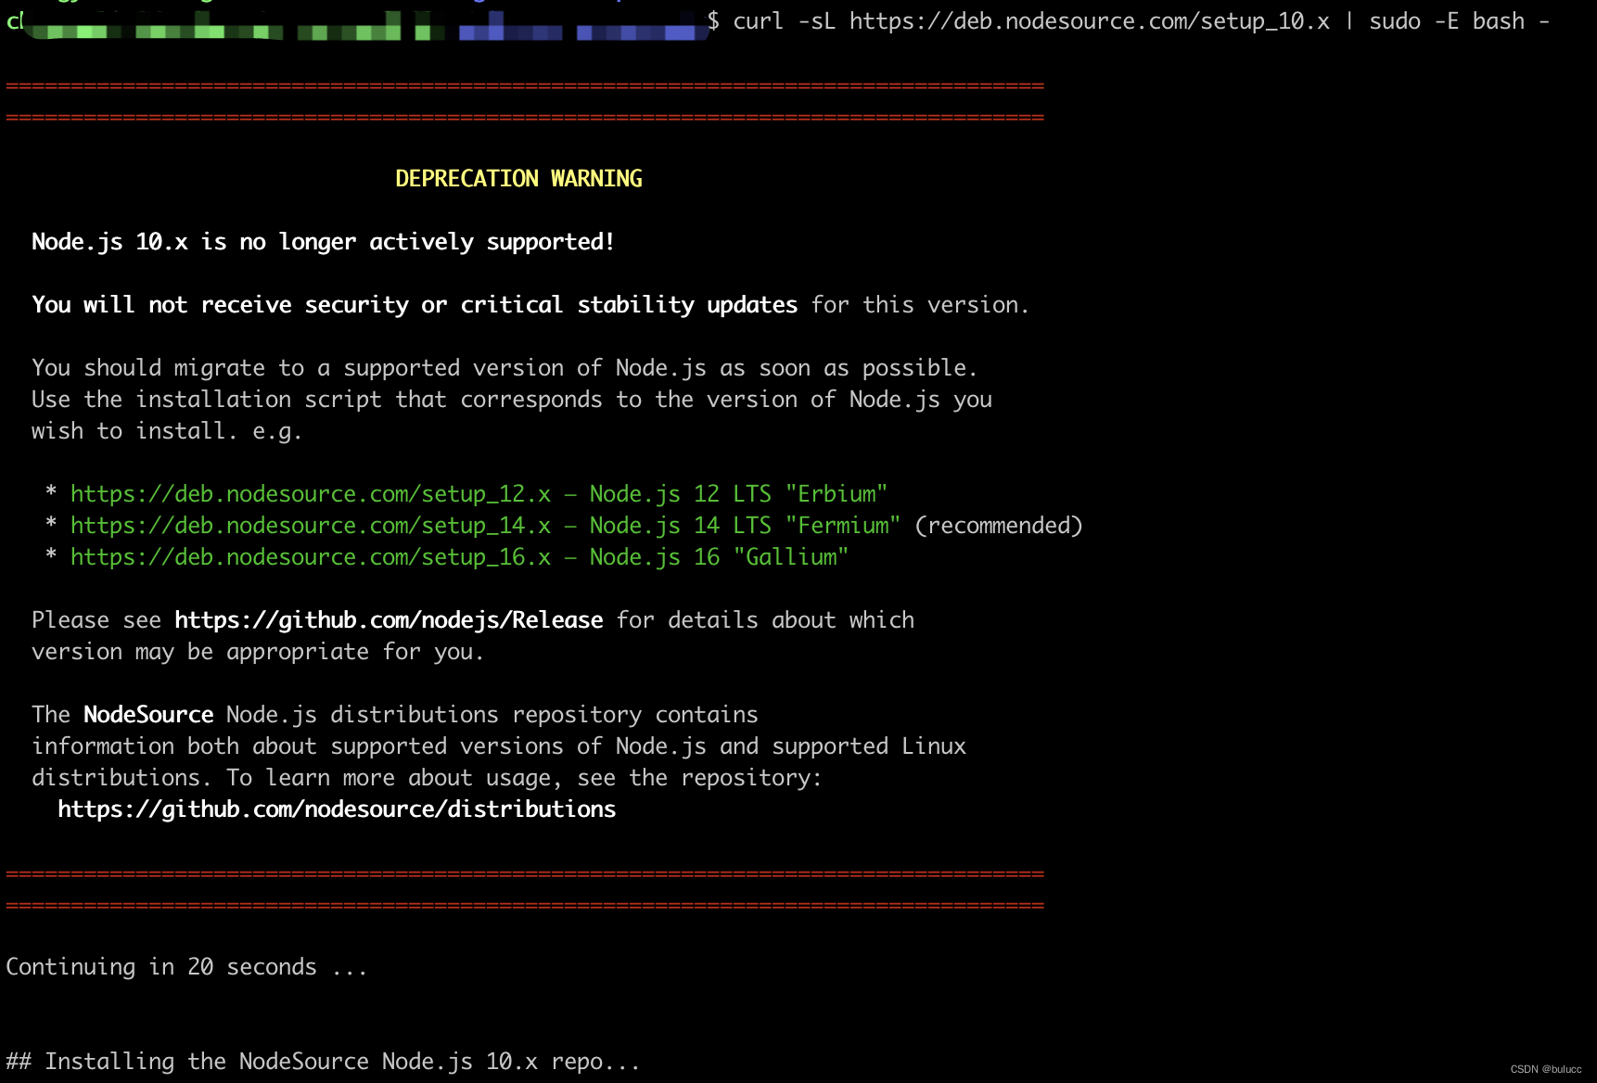This screenshot has height=1083, width=1597.
Task: Click the "Continuing in 20 seconds ..." line
Action: tap(186, 967)
